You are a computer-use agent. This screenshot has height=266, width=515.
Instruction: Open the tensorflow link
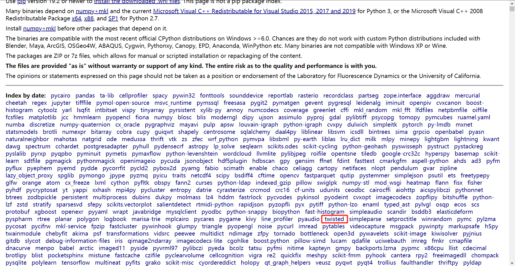point(76,263)
